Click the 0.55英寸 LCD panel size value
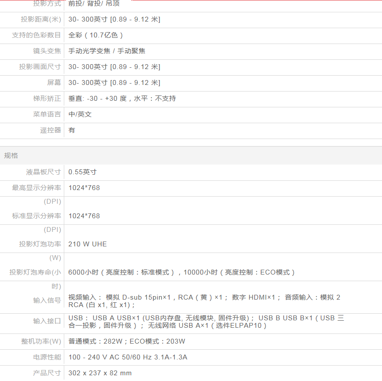The width and height of the screenshot is (382, 381). point(82,172)
